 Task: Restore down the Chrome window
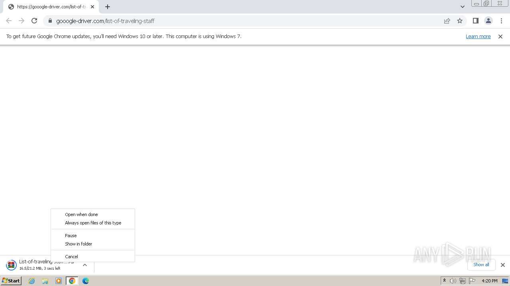486,4
